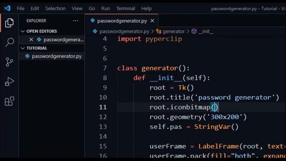Viewport: 286px width, 161px height.
Task: Click line number 13 in the gutter
Action: click(x=103, y=127)
